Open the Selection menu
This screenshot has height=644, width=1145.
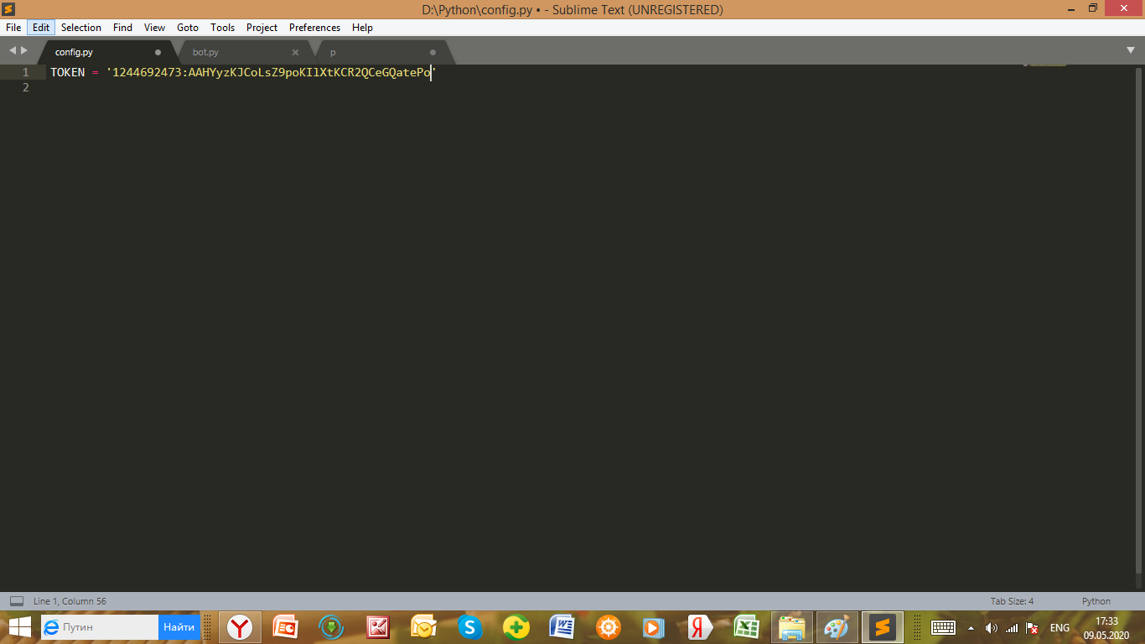(81, 28)
